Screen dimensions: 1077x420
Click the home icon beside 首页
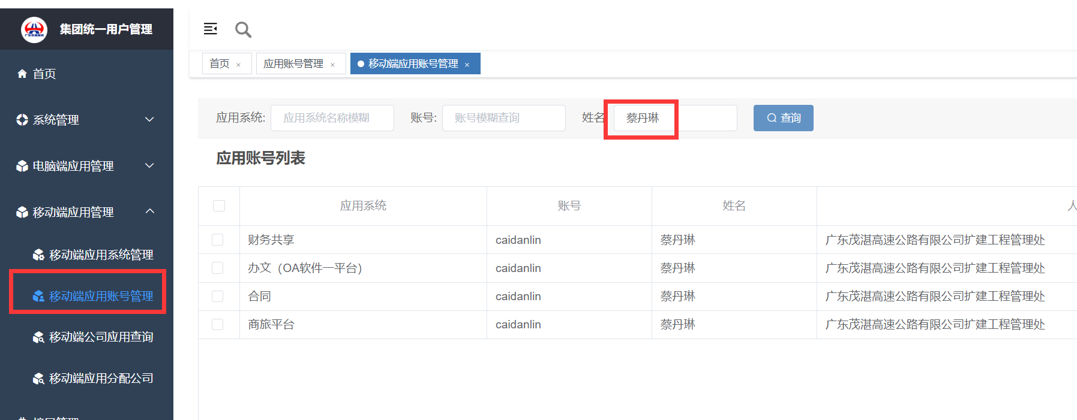(x=22, y=74)
